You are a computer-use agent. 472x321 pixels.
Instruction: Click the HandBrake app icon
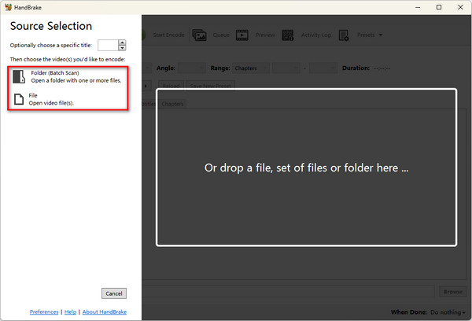point(8,7)
